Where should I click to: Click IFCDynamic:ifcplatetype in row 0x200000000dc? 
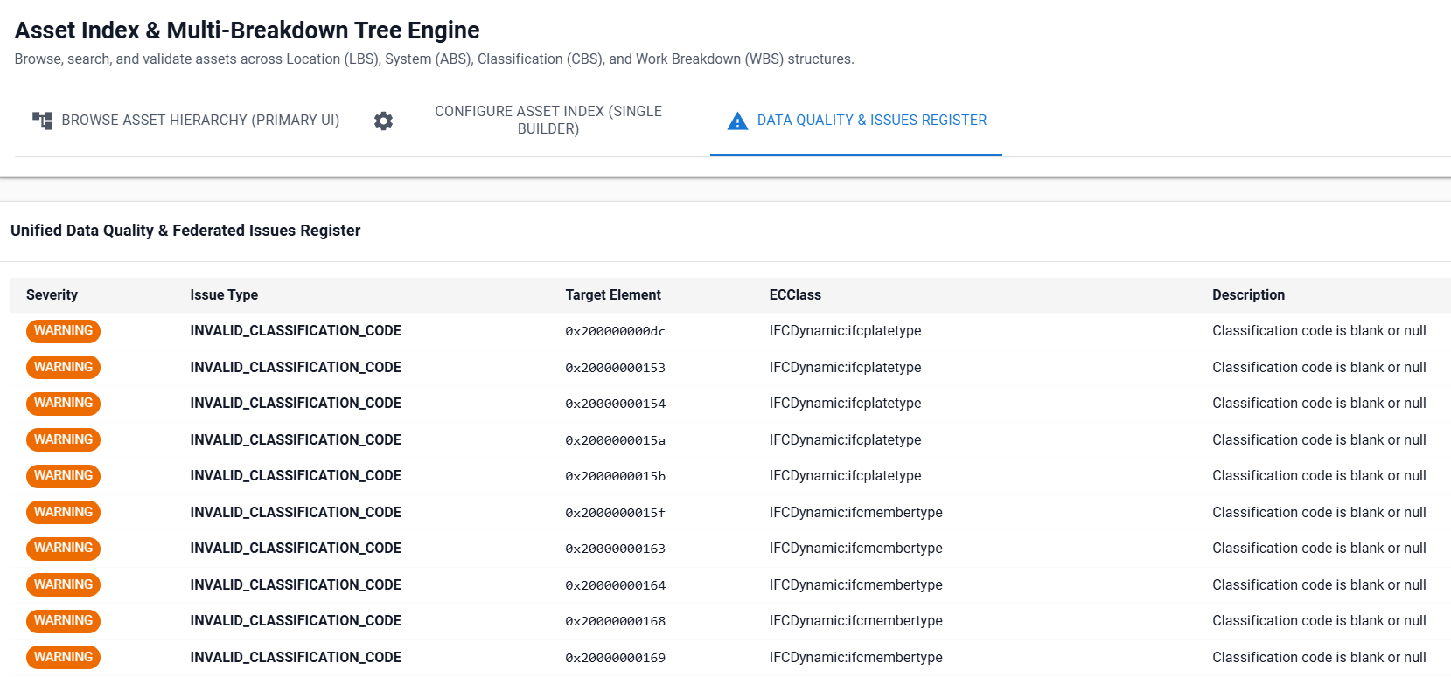coord(845,331)
